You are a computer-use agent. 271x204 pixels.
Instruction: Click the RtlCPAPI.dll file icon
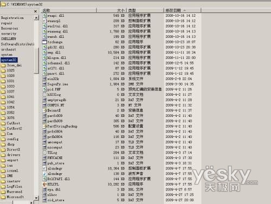click(x=44, y=179)
